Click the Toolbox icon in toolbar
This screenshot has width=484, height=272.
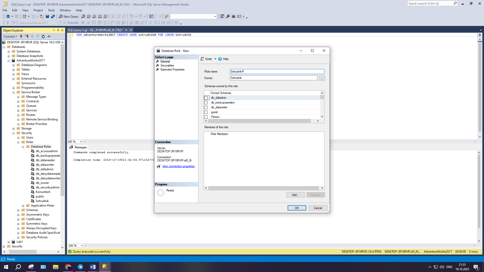tap(234, 16)
